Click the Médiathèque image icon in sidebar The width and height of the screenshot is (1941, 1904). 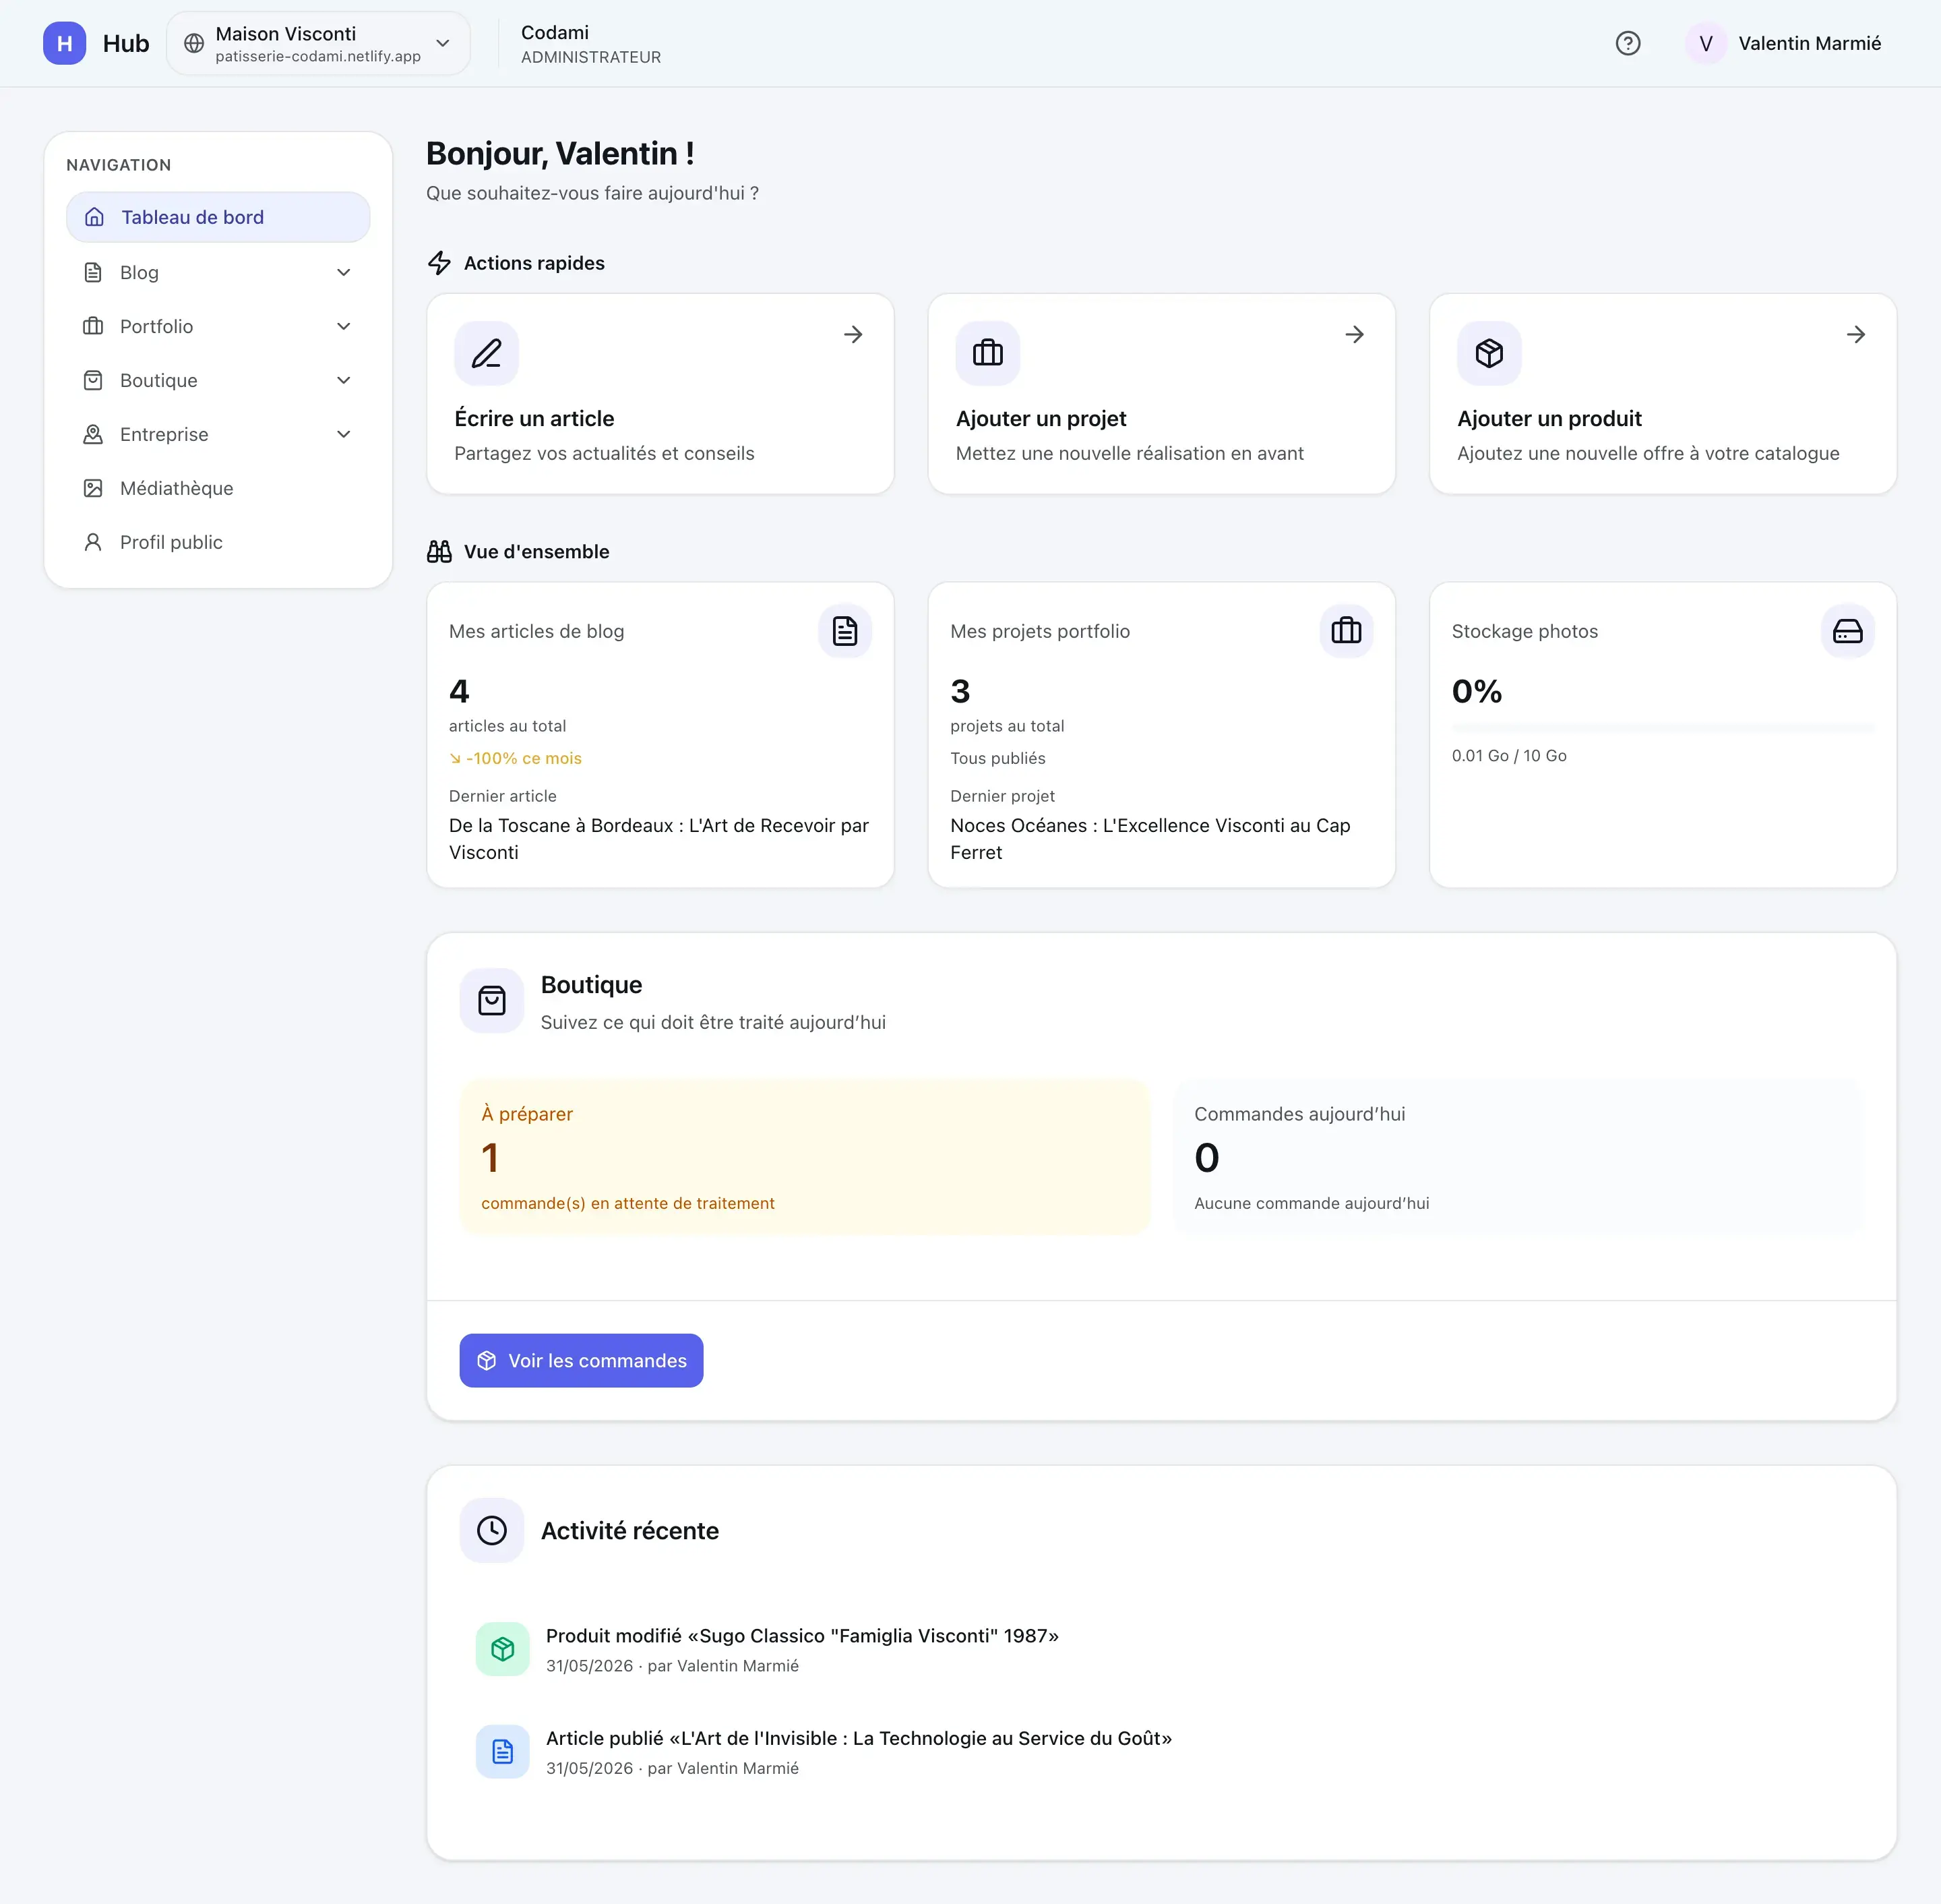93,488
